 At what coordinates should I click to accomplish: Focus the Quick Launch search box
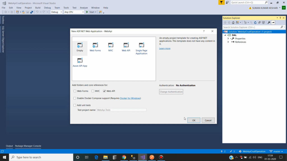pyautogui.click(x=249, y=2)
